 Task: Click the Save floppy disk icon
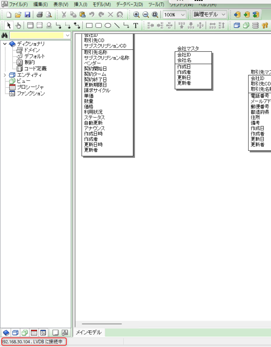pos(27,15)
